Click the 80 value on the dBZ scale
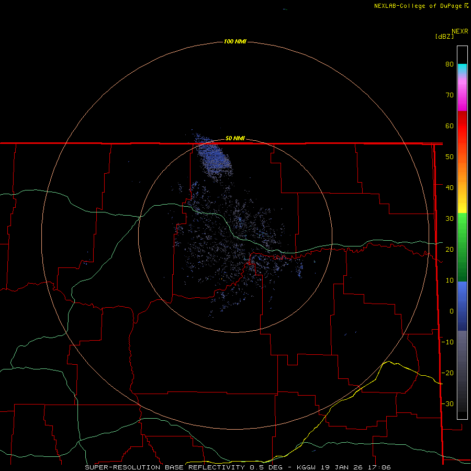471x471 pixels. [x=450, y=64]
